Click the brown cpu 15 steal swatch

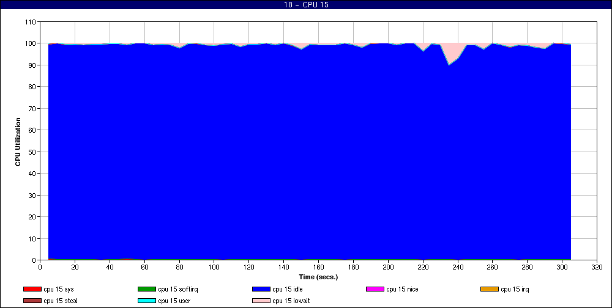32,301
